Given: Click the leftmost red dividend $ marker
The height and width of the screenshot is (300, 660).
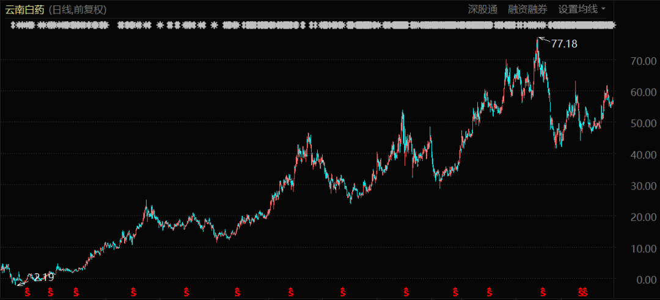Looking at the screenshot, I should pos(27,291).
